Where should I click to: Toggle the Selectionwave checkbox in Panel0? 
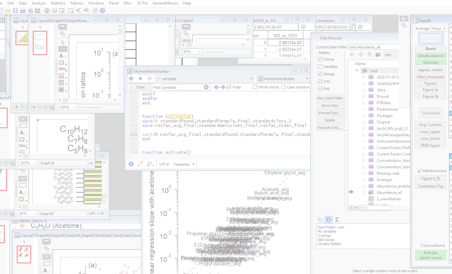click(419, 171)
